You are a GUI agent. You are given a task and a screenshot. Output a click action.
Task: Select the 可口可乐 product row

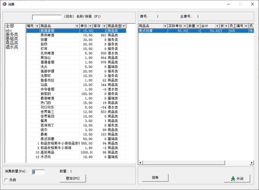coord(76,107)
